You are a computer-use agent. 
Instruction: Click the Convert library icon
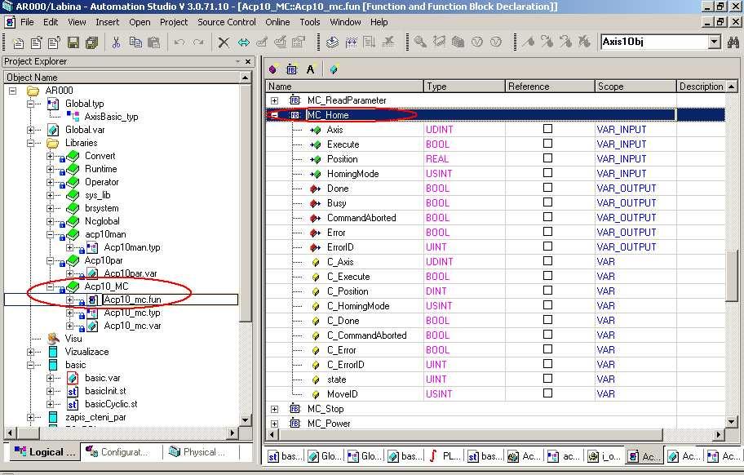[73, 156]
